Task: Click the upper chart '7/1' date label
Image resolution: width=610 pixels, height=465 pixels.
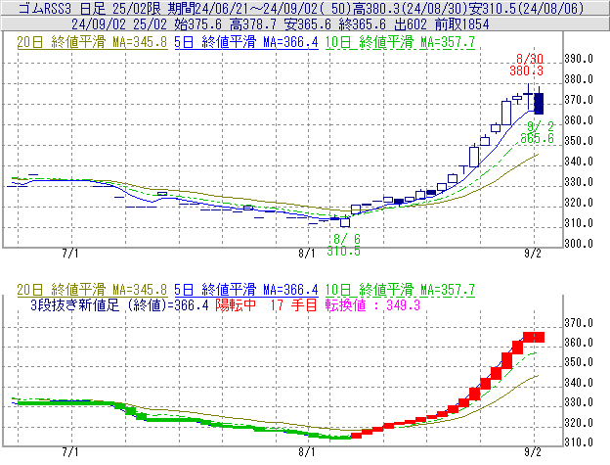Action: [x=70, y=254]
